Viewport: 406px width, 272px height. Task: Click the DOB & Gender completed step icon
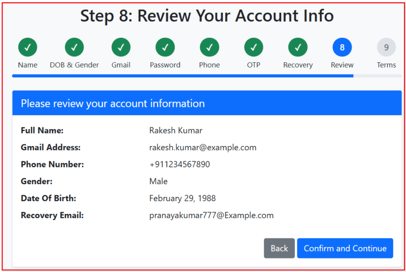[74, 47]
